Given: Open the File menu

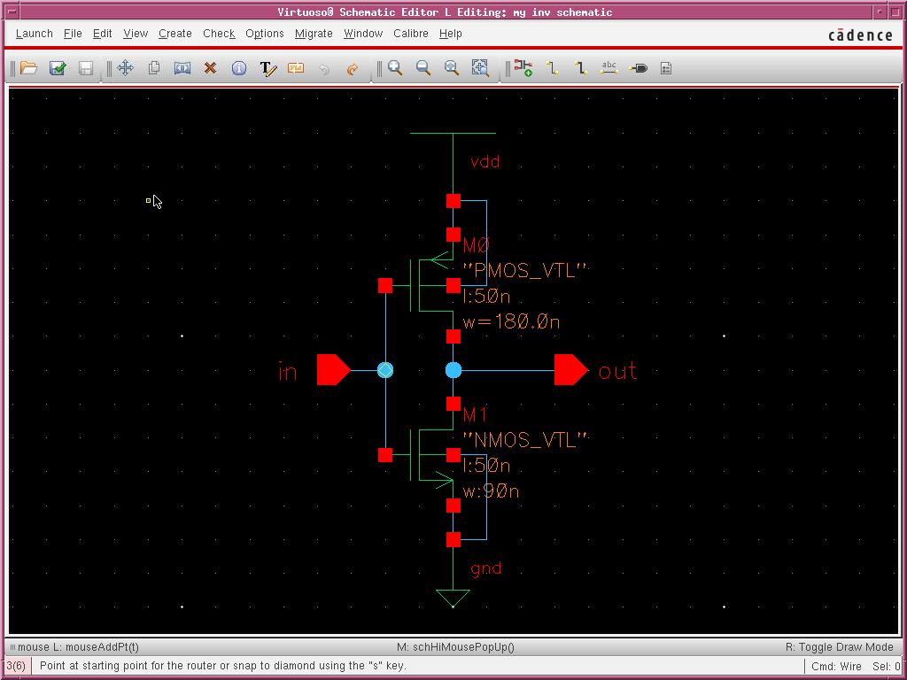Looking at the screenshot, I should click(x=73, y=34).
